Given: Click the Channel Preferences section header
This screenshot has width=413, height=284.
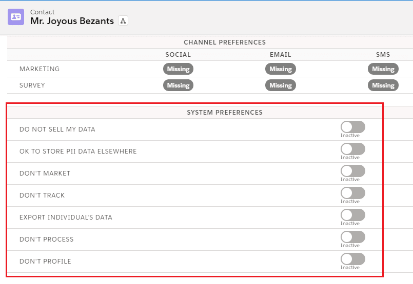Looking at the screenshot, I should [225, 42].
